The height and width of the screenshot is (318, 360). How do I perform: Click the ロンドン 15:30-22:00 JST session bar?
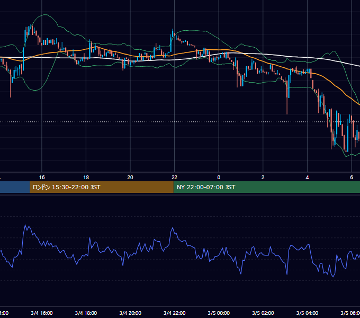click(x=102, y=187)
